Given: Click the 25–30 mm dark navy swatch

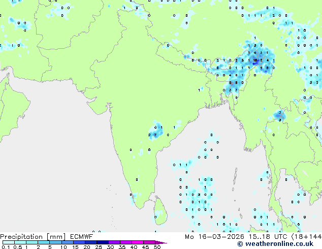Looking at the screenshot, I should tap(102, 242).
